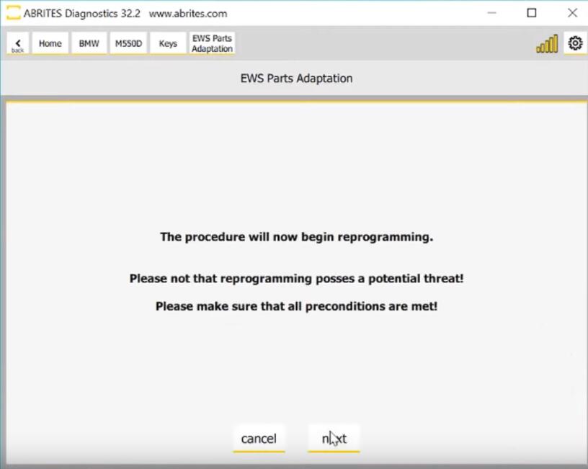Viewport: 588px width, 469px height.
Task: Go to the Keys breadcrumb
Action: pos(168,43)
